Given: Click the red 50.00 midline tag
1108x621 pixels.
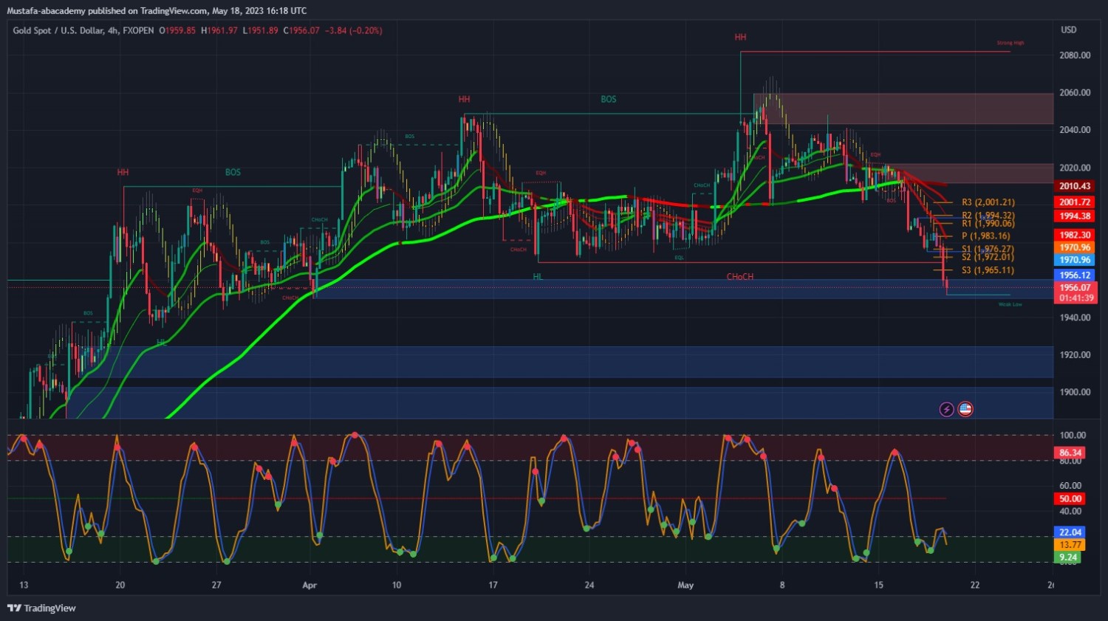Looking at the screenshot, I should point(1070,498).
